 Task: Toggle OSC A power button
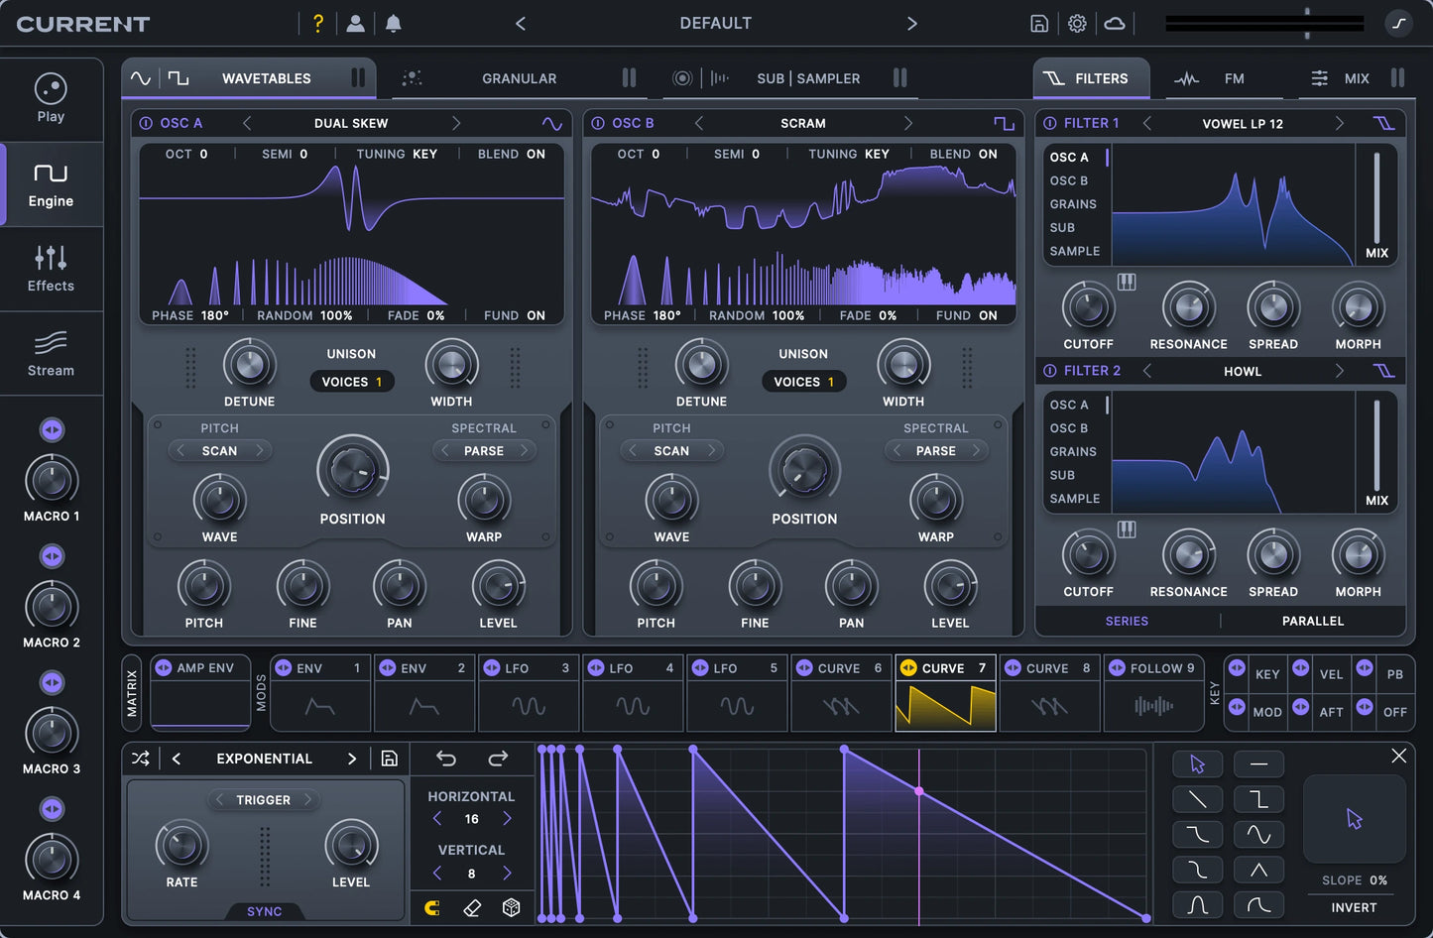(146, 123)
